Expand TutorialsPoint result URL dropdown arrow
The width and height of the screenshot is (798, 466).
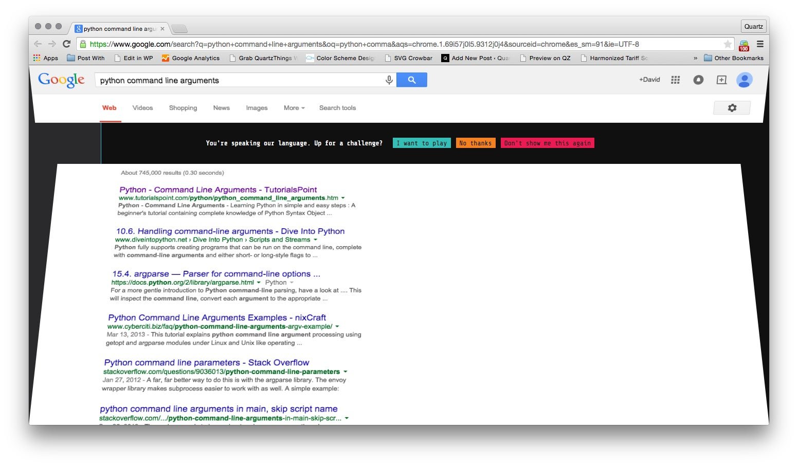point(343,198)
